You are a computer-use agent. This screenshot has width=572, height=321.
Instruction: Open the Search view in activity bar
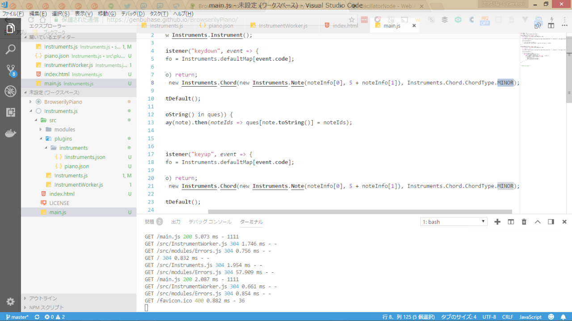point(10,49)
